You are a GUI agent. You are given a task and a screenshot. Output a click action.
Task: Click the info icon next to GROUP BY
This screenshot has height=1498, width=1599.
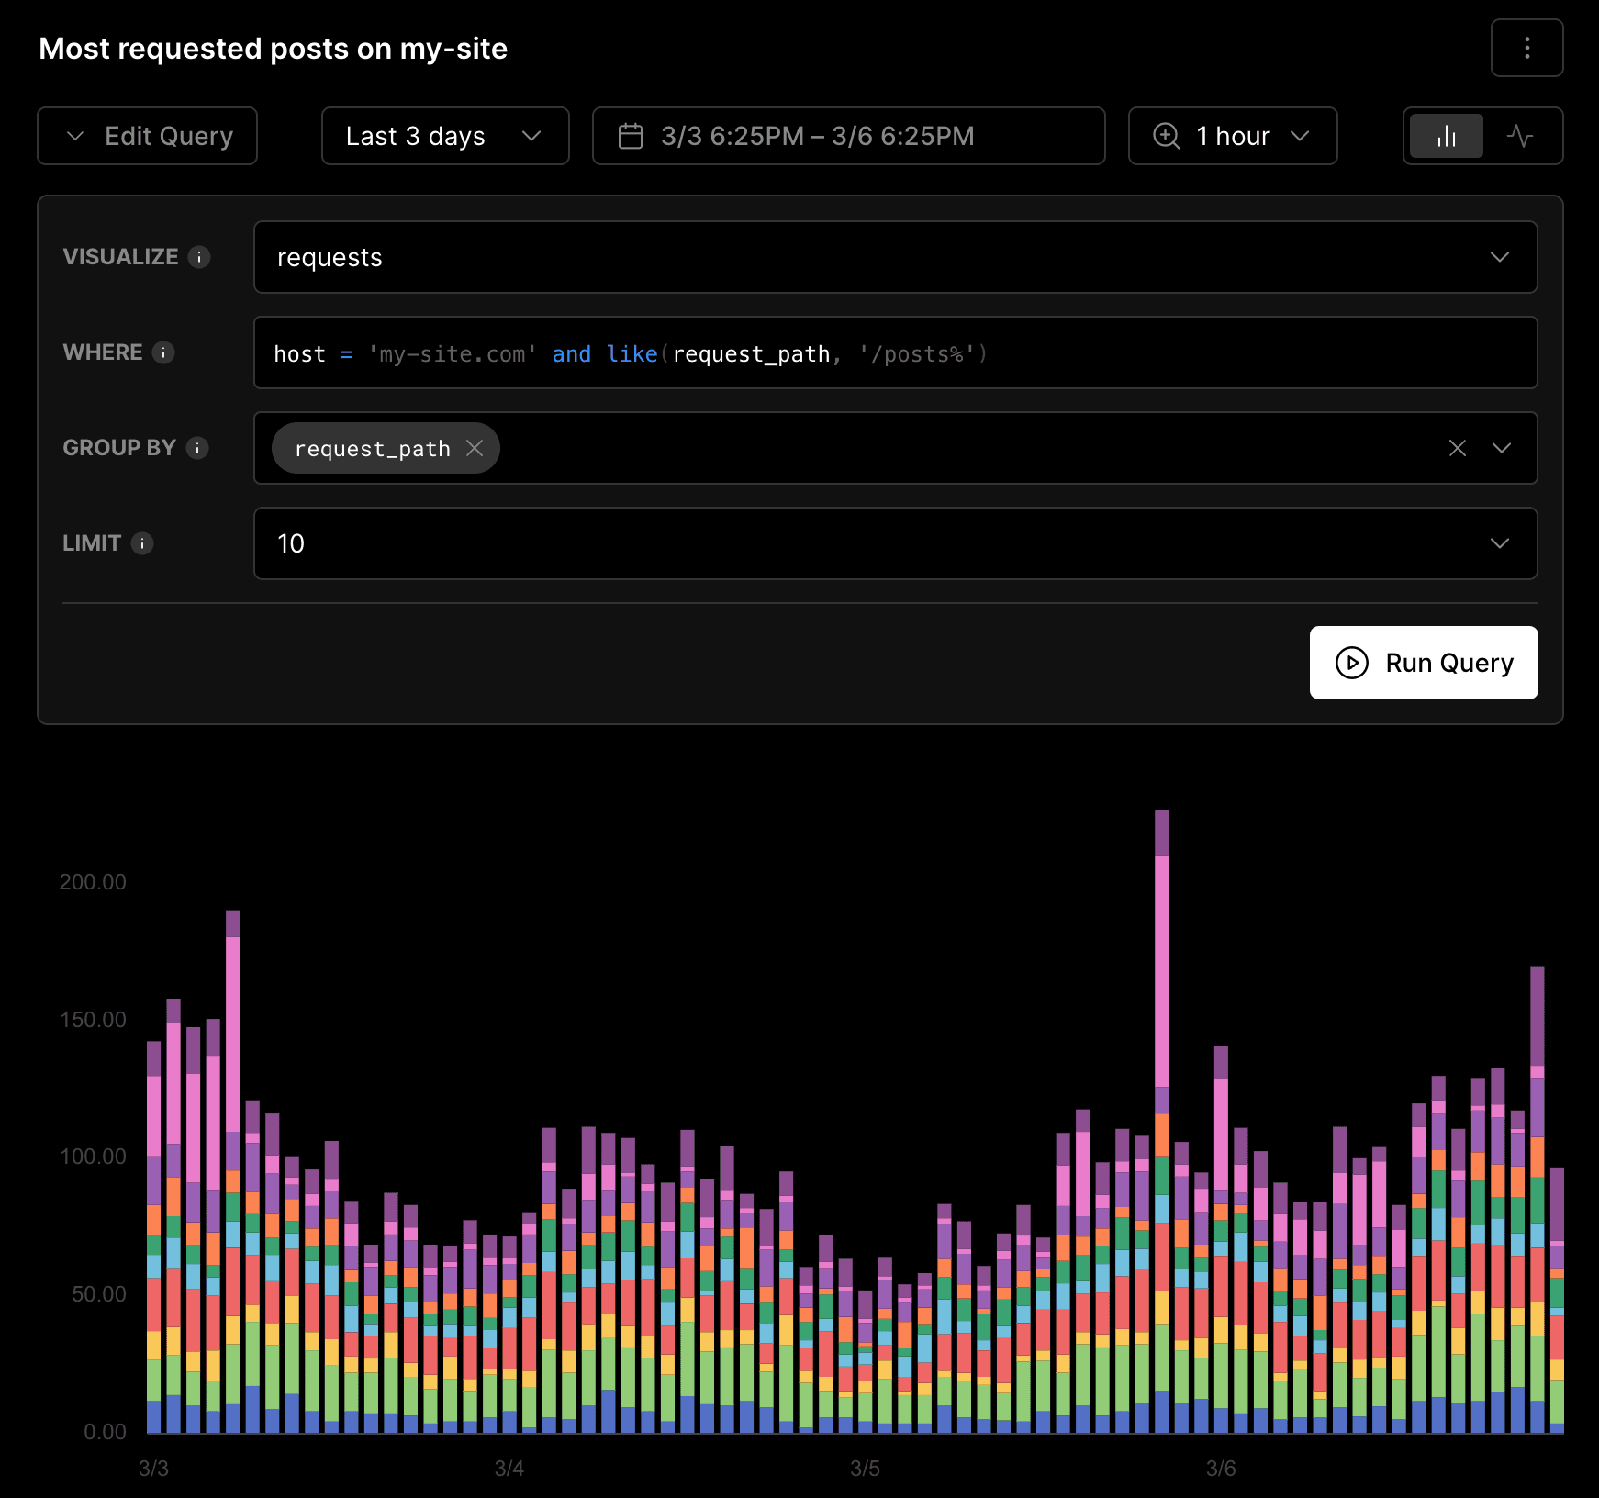coord(197,449)
